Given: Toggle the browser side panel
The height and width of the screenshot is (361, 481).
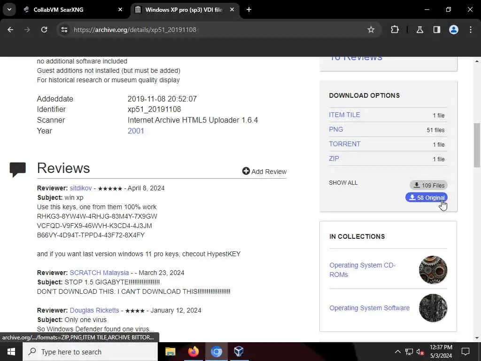Looking at the screenshot, I should pos(437,30).
